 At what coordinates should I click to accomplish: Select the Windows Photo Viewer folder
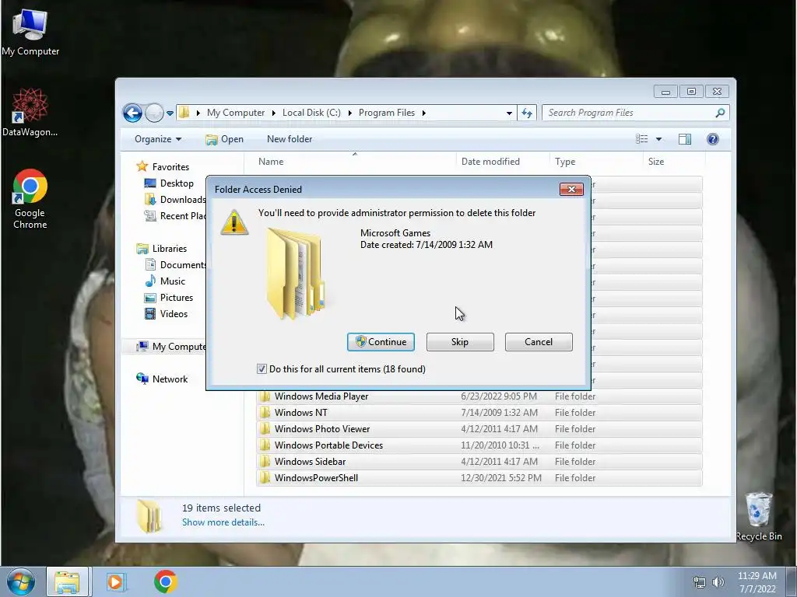[x=479, y=429]
